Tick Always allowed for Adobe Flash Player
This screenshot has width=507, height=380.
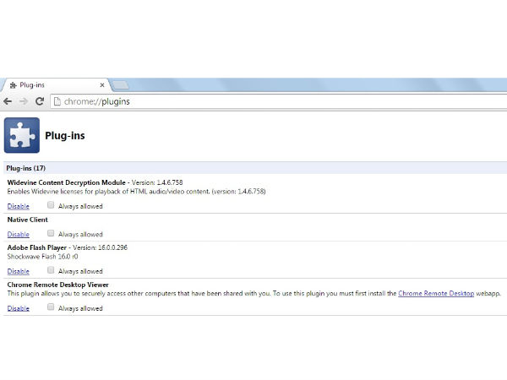coord(52,270)
